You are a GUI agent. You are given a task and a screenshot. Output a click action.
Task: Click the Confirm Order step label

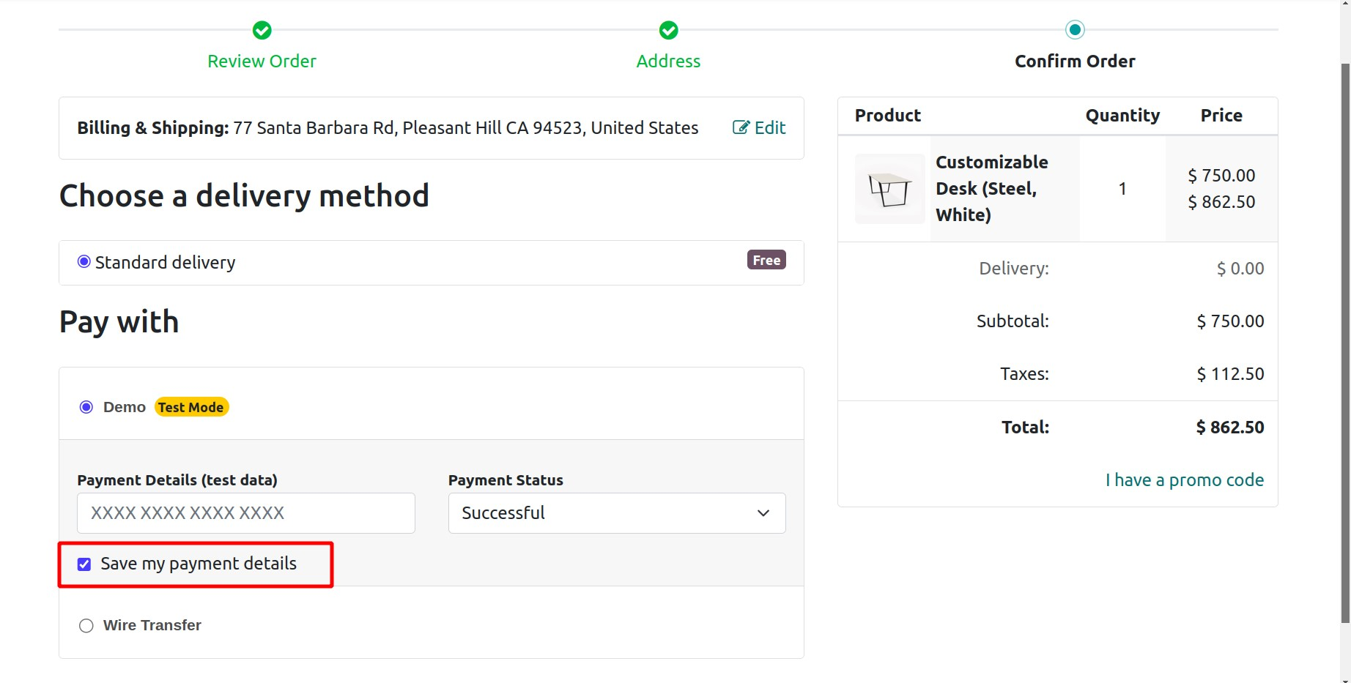pyautogui.click(x=1075, y=61)
